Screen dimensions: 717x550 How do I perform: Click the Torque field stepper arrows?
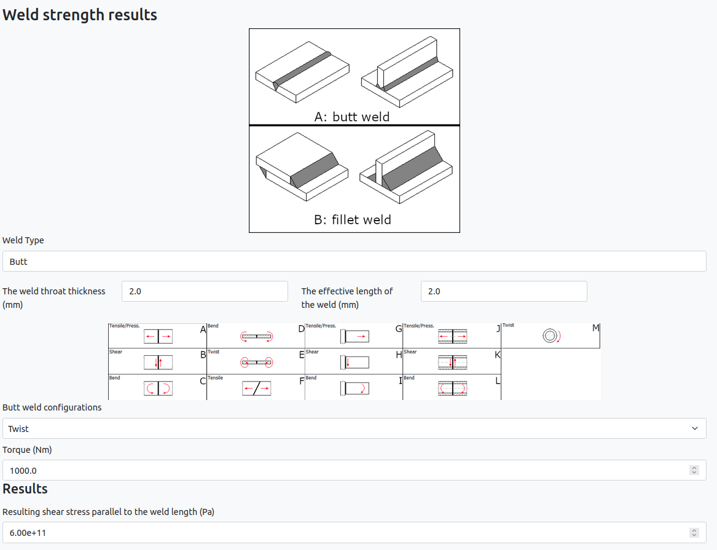click(694, 471)
